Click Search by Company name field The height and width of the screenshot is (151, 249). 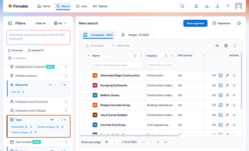[118, 65]
